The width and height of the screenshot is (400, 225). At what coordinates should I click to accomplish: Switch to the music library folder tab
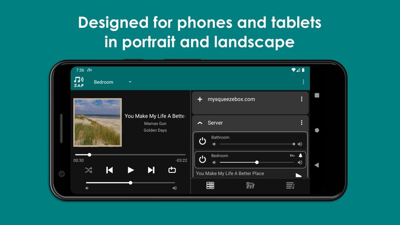[x=250, y=186]
